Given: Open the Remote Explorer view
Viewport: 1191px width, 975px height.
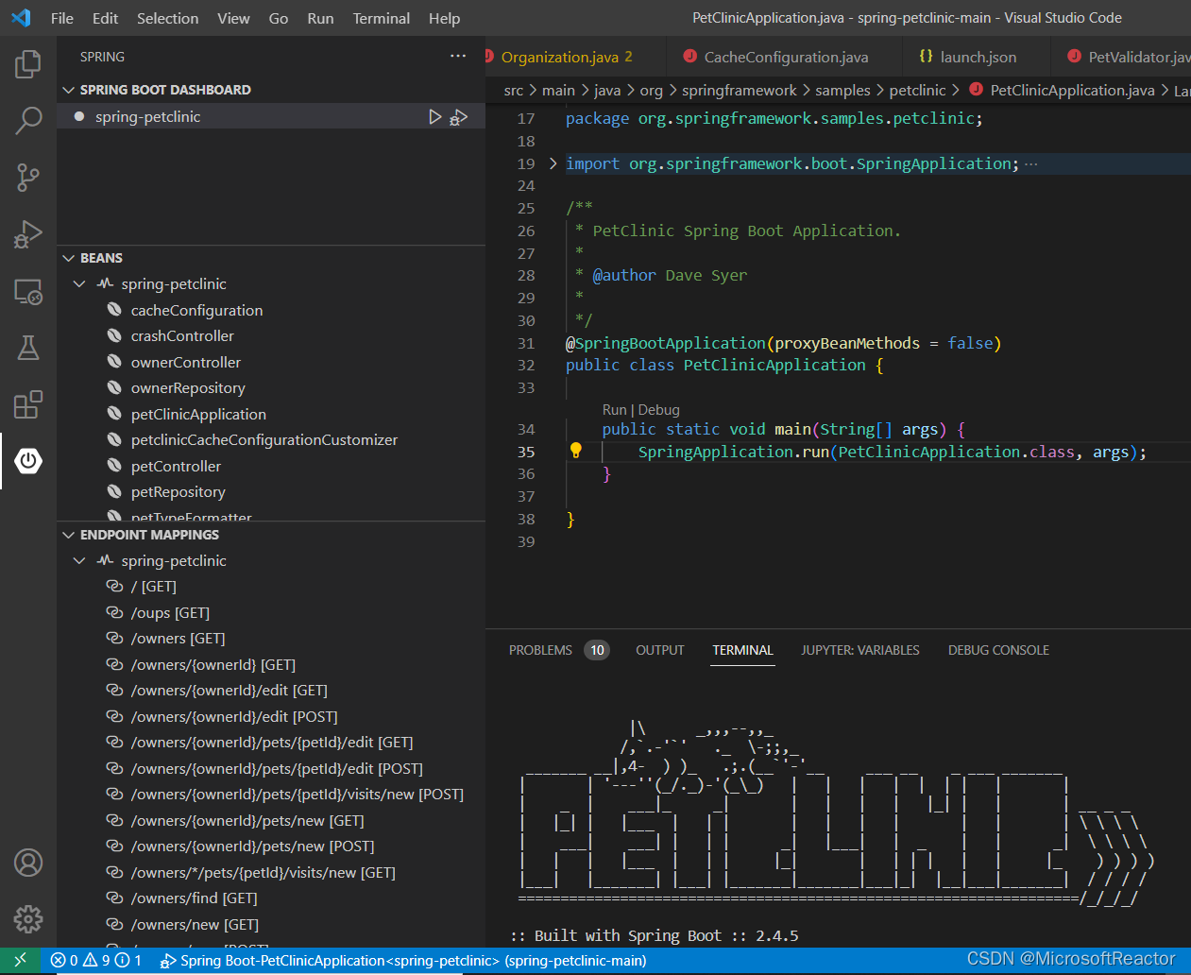Looking at the screenshot, I should click(x=28, y=291).
